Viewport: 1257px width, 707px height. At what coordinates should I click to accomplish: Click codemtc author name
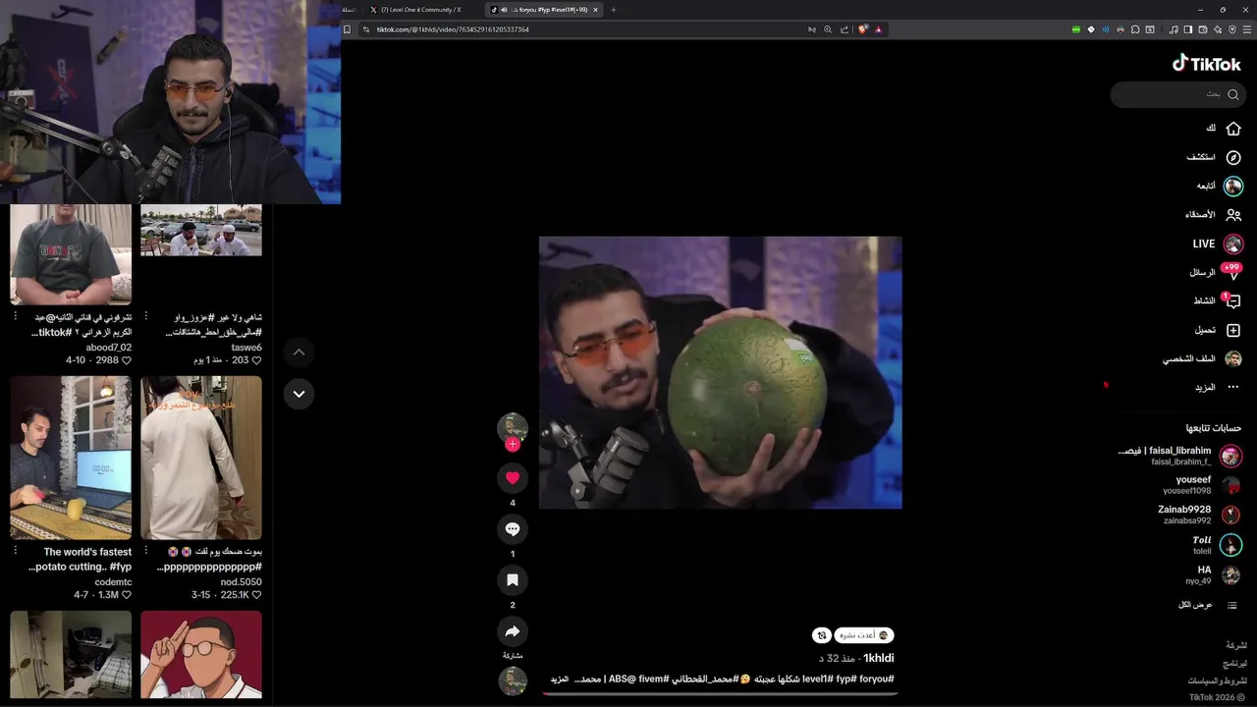(x=113, y=582)
